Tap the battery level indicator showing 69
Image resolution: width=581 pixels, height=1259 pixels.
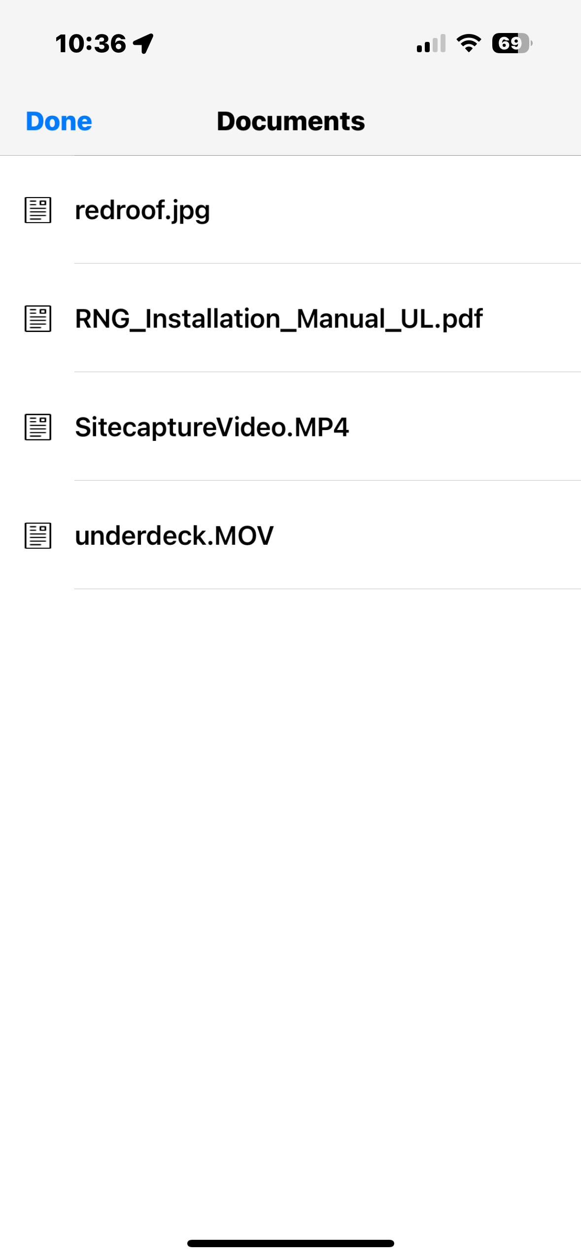pos(512,43)
